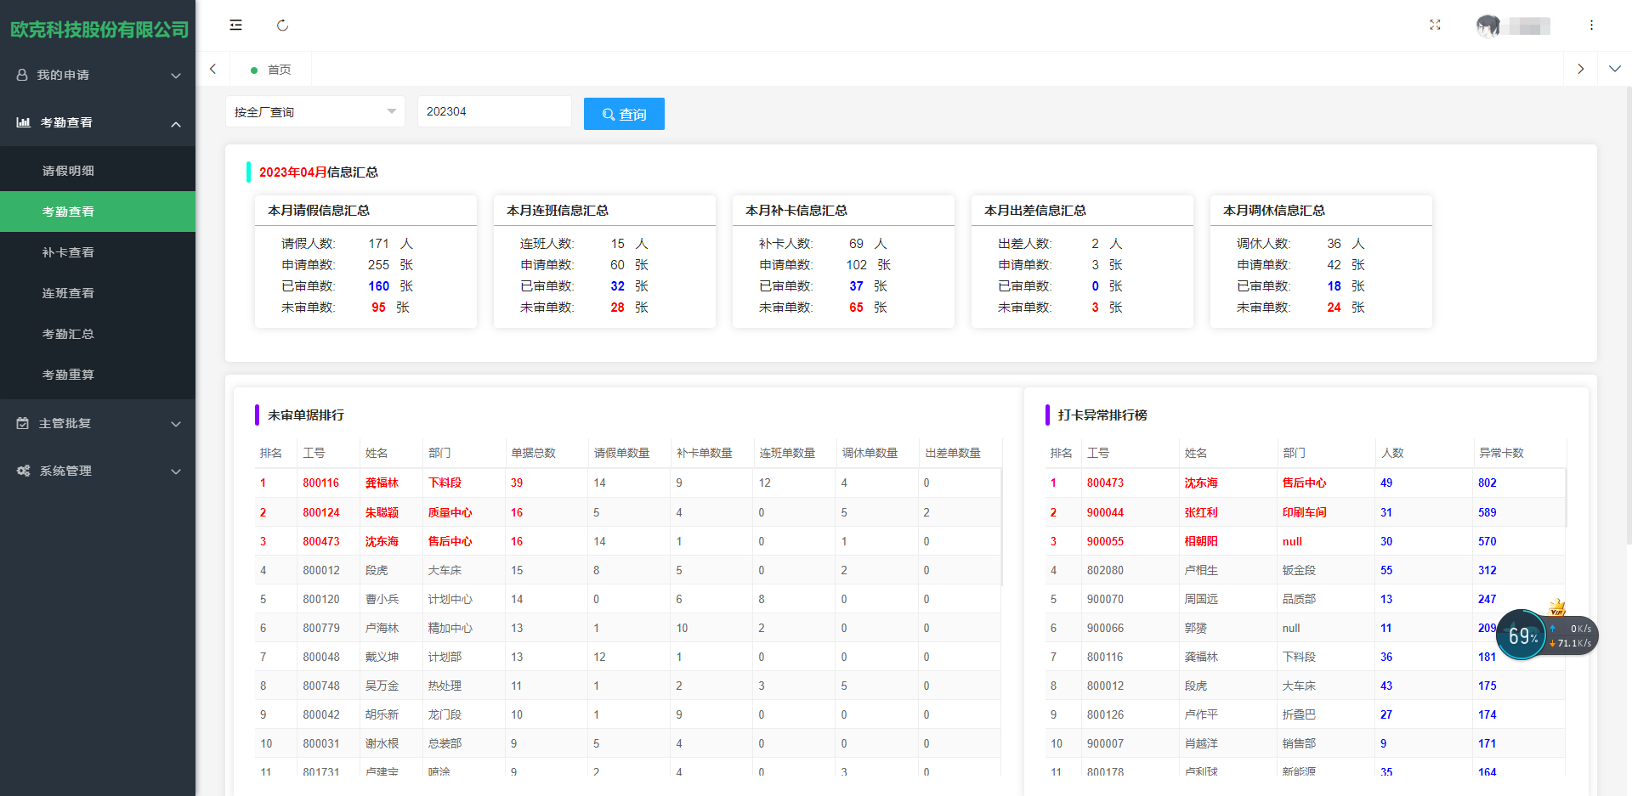Click the red 65 unapproved 补卡 count
Viewport: 1632px width, 796px height.
tap(856, 308)
